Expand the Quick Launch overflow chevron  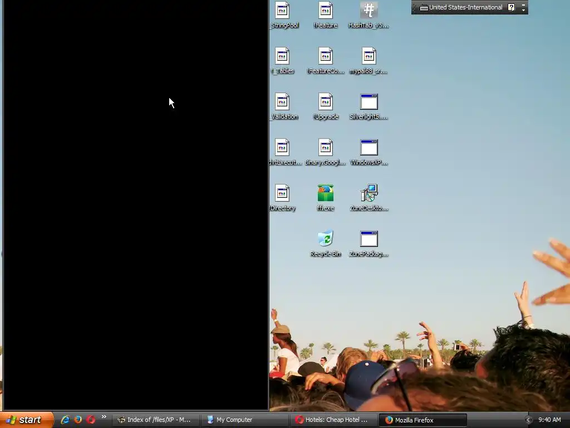(104, 417)
